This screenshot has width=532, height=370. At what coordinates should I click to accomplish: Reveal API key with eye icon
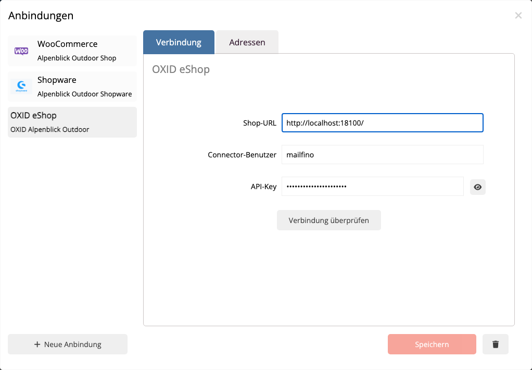(478, 187)
